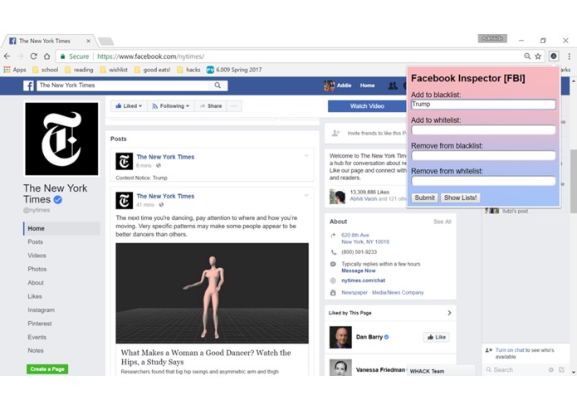Open the reading bookmarks folder

pos(79,70)
